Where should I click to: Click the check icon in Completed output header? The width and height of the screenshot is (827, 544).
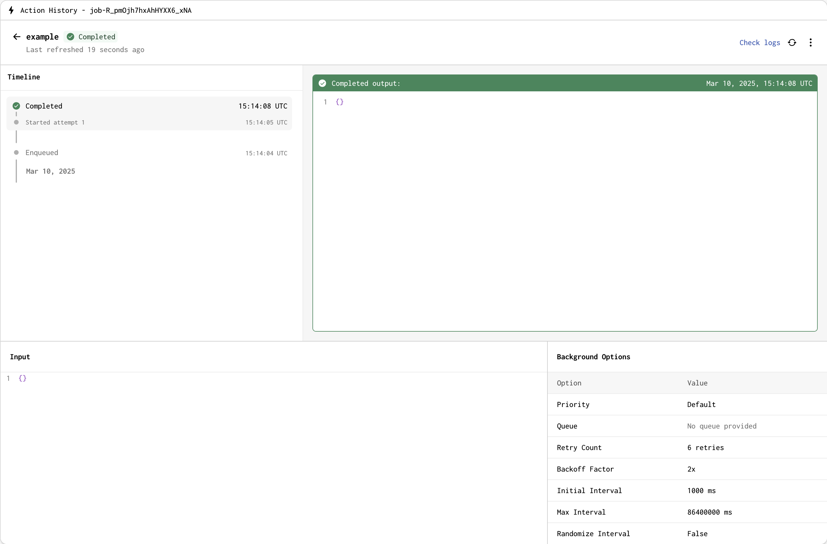pos(322,83)
